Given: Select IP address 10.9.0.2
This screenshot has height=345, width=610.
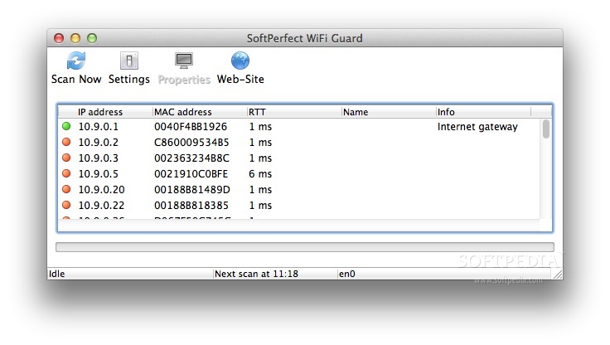Looking at the screenshot, I should 98,143.
